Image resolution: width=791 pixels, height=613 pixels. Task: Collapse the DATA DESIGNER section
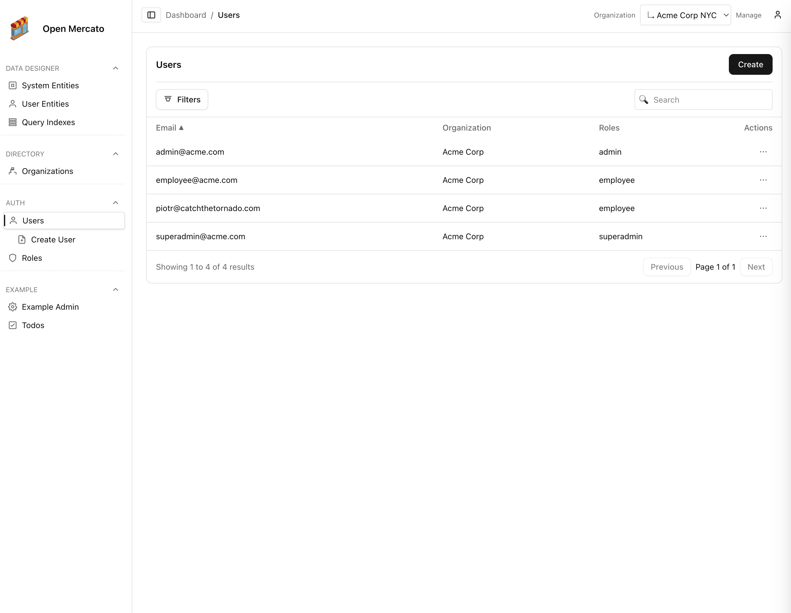click(x=116, y=68)
